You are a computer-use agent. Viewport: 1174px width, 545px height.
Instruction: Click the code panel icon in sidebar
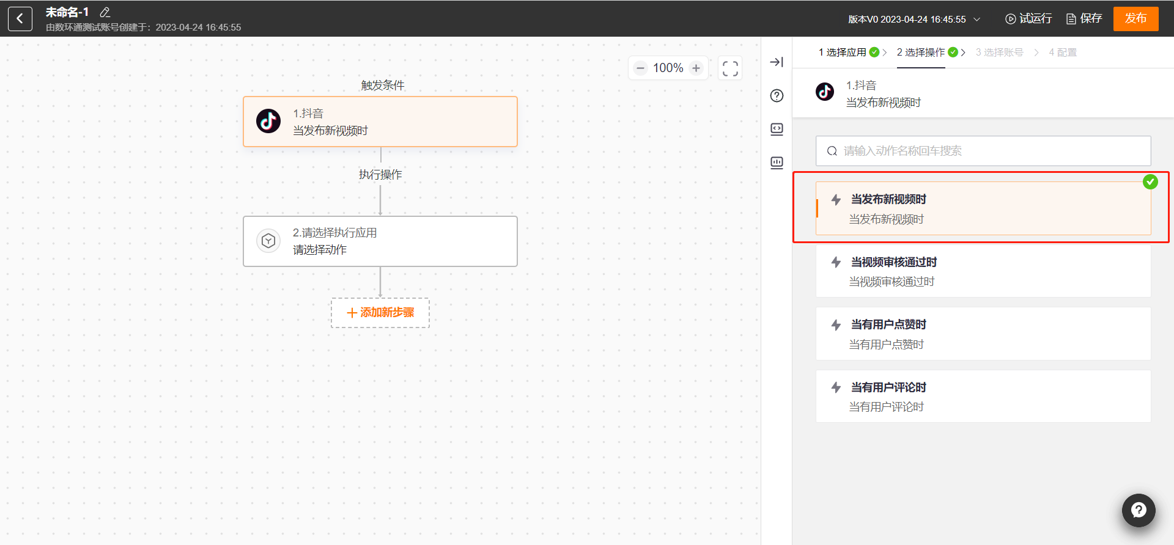(777, 130)
